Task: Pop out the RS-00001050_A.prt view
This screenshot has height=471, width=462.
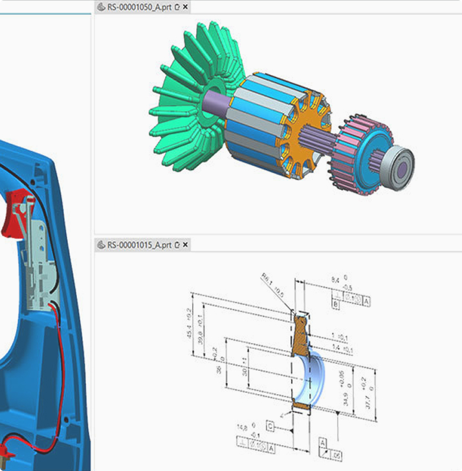Action: (x=177, y=7)
